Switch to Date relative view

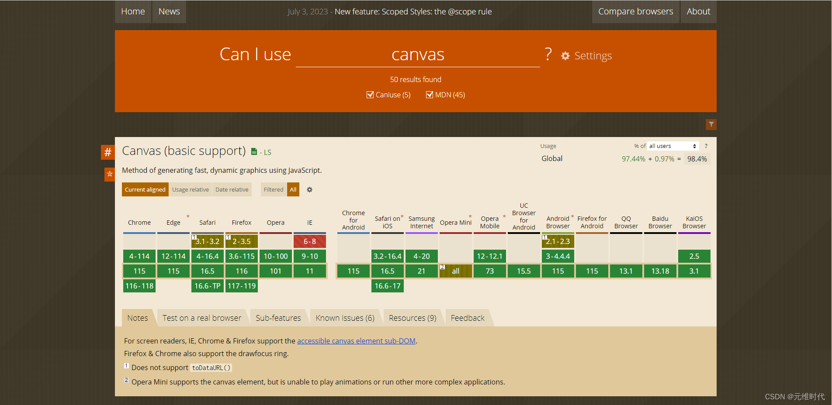[x=232, y=189]
